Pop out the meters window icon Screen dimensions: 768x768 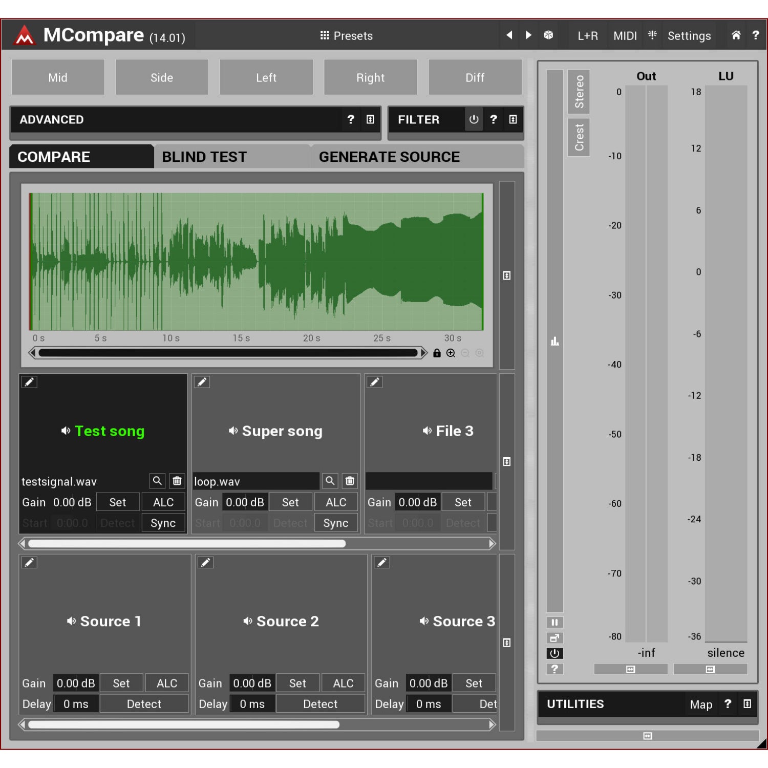[554, 638]
